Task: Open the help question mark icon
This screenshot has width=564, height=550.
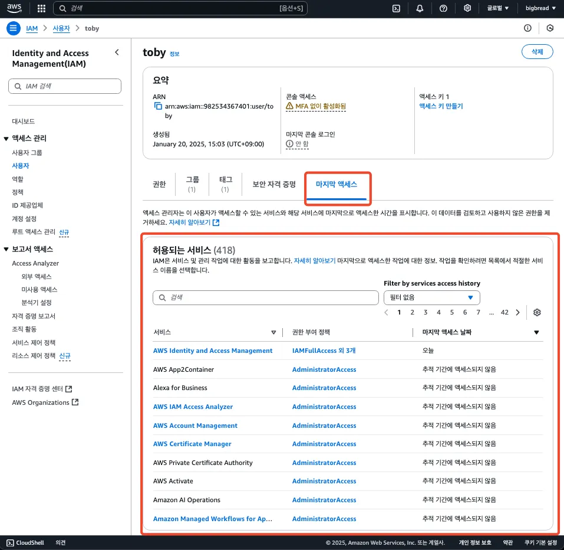Action: (x=443, y=8)
